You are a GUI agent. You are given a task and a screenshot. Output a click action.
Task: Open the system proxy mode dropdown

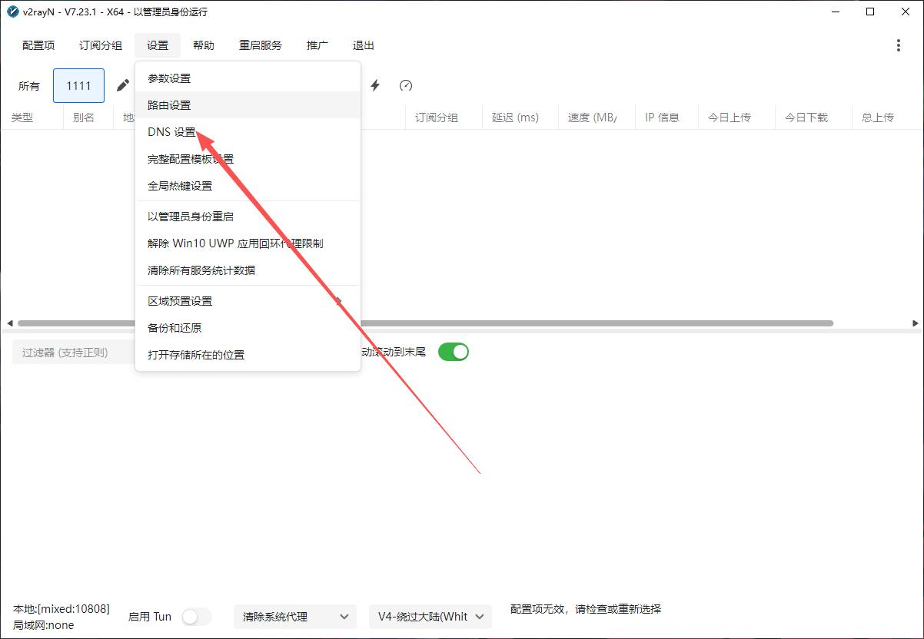[x=295, y=617]
